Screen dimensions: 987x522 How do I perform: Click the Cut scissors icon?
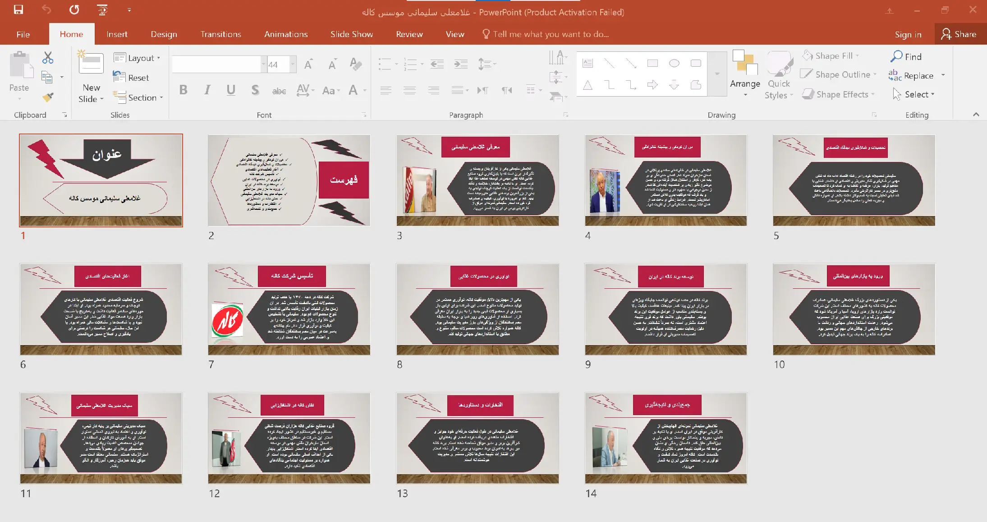(47, 57)
